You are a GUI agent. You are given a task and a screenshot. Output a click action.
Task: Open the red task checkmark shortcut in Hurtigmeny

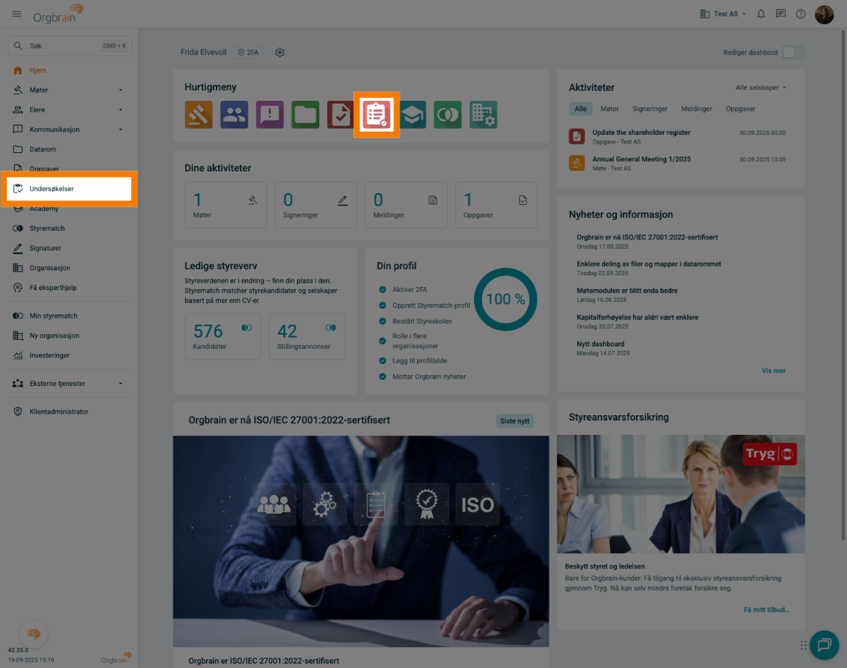pos(341,114)
